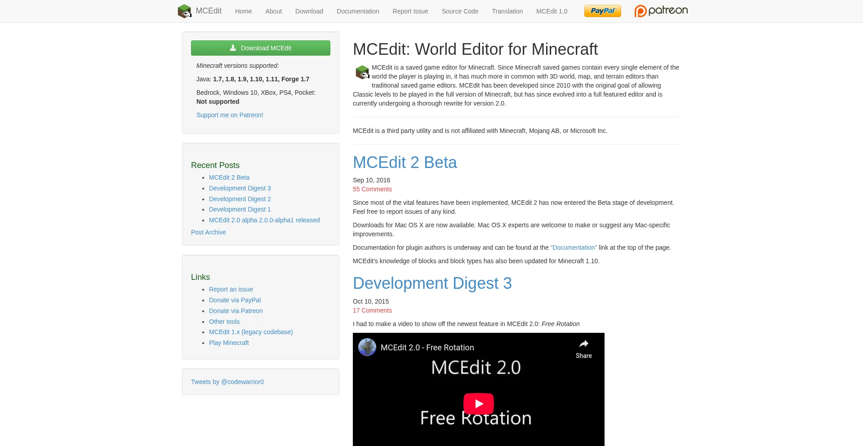Play the Free Rotation YouTube video
The image size is (863, 446).
coord(478,403)
